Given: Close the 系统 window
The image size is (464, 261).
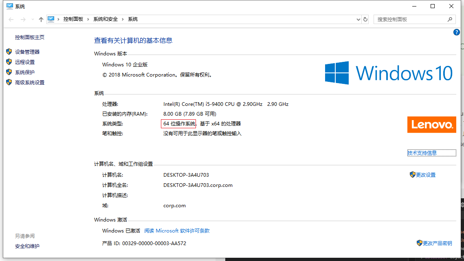Looking at the screenshot, I should [x=451, y=6].
